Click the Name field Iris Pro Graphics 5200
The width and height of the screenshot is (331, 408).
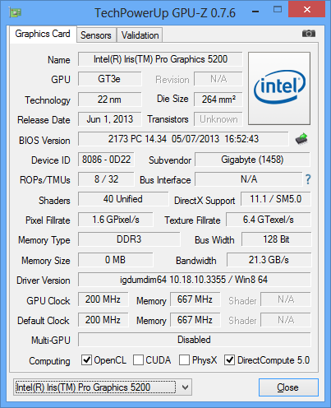point(160,59)
